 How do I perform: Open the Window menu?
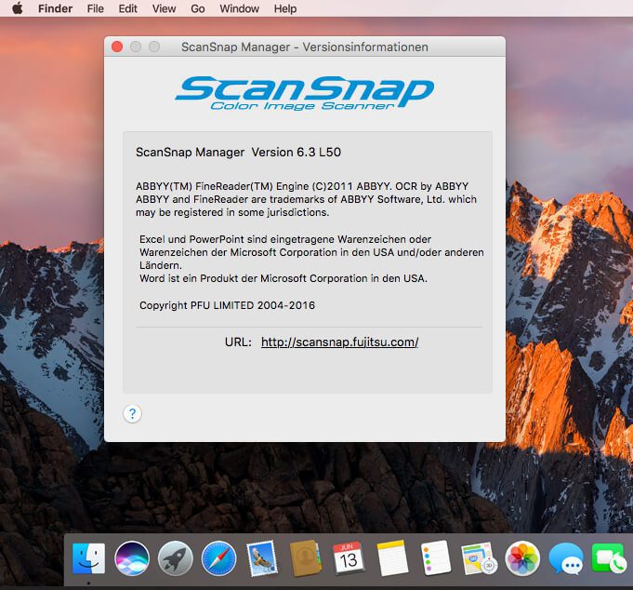(240, 8)
